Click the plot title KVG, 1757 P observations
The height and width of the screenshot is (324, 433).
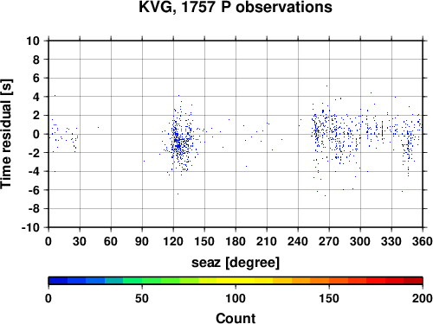236,7
